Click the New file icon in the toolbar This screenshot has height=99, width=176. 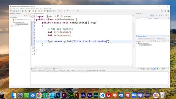(x=11, y=11)
